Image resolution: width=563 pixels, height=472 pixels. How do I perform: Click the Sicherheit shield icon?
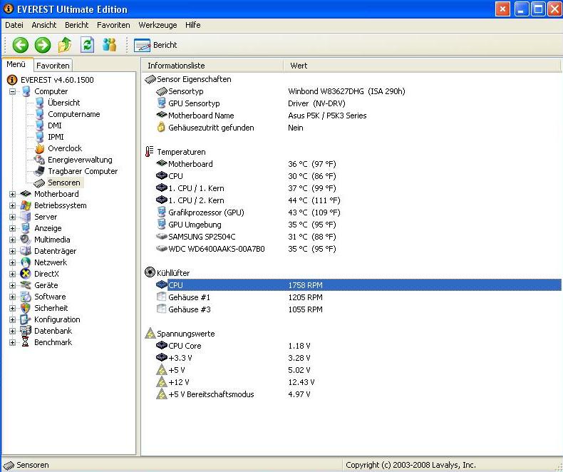click(26, 308)
